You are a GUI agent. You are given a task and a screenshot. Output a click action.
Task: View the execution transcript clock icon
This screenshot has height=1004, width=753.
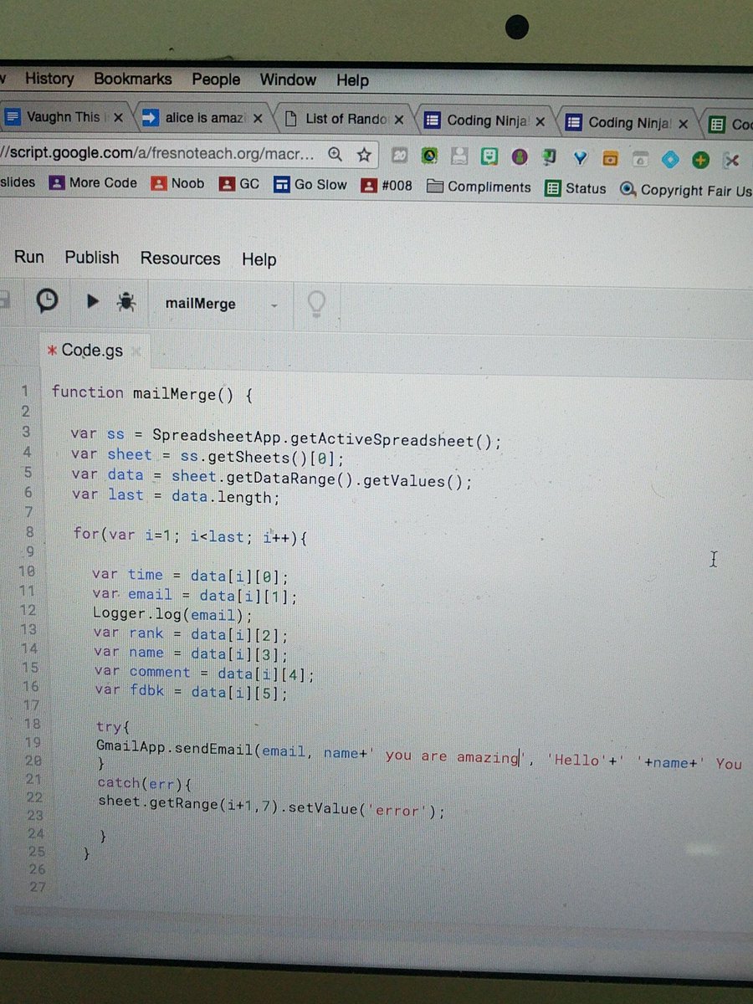click(47, 300)
